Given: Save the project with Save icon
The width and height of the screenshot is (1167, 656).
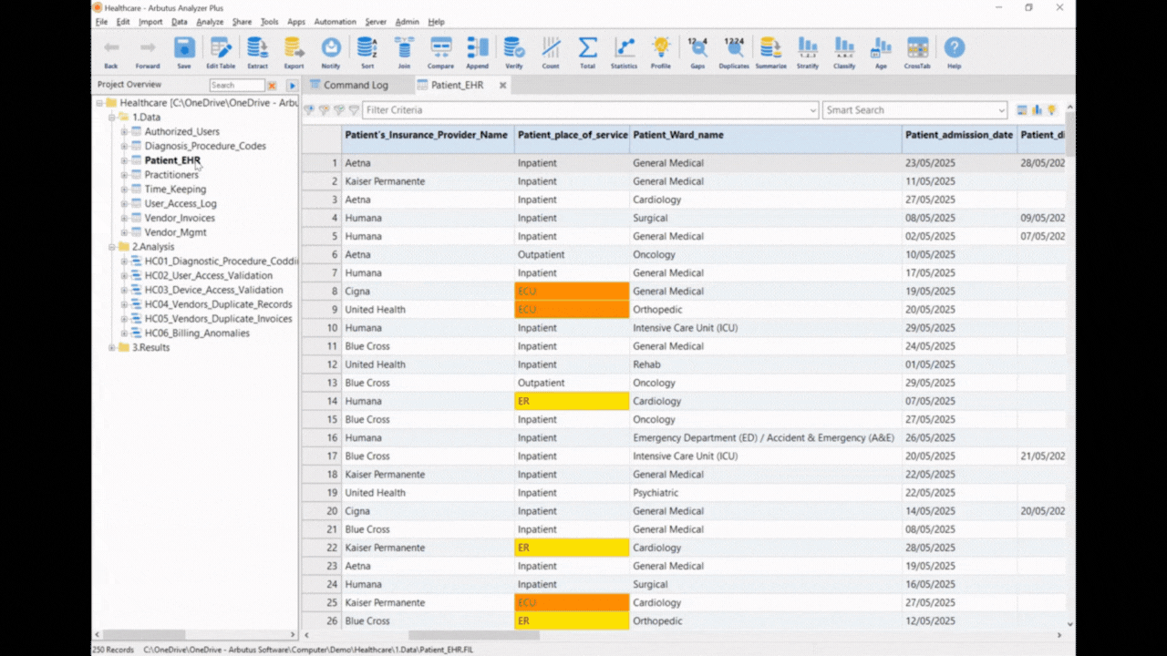Looking at the screenshot, I should click(184, 53).
